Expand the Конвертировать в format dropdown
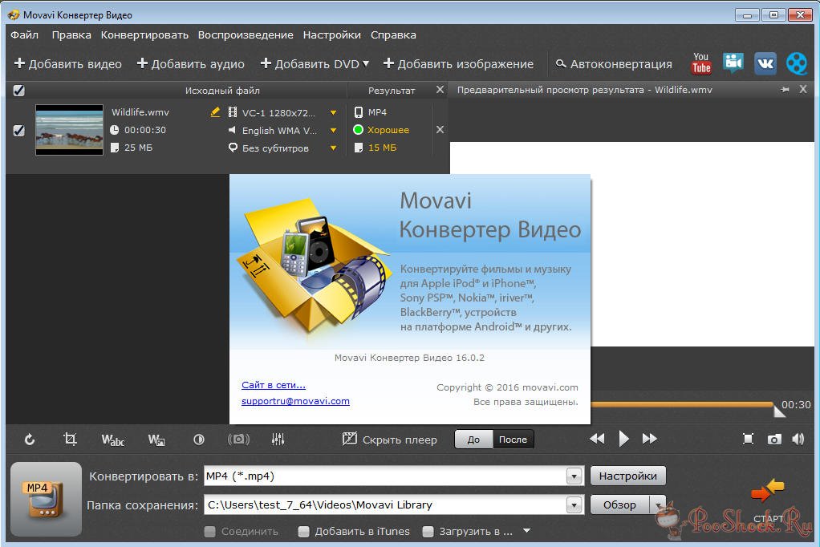Viewport: 820px width, 547px height. tap(574, 476)
